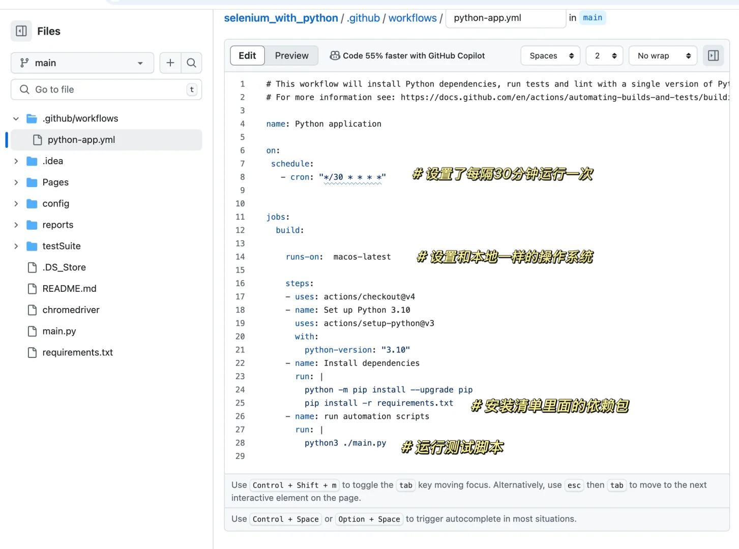Open the .DS_Store file
Image resolution: width=739 pixels, height=549 pixels.
coord(106,267)
